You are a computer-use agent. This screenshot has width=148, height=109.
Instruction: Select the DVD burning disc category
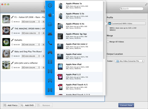tap(50, 24)
